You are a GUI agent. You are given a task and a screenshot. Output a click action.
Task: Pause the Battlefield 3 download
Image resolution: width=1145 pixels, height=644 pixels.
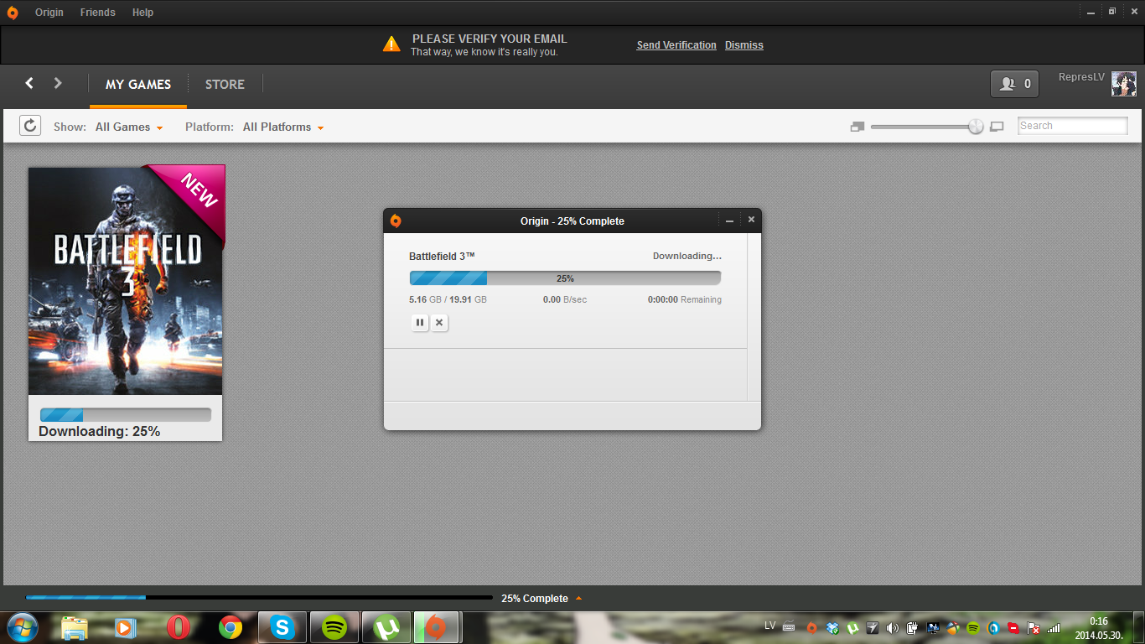pyautogui.click(x=420, y=323)
